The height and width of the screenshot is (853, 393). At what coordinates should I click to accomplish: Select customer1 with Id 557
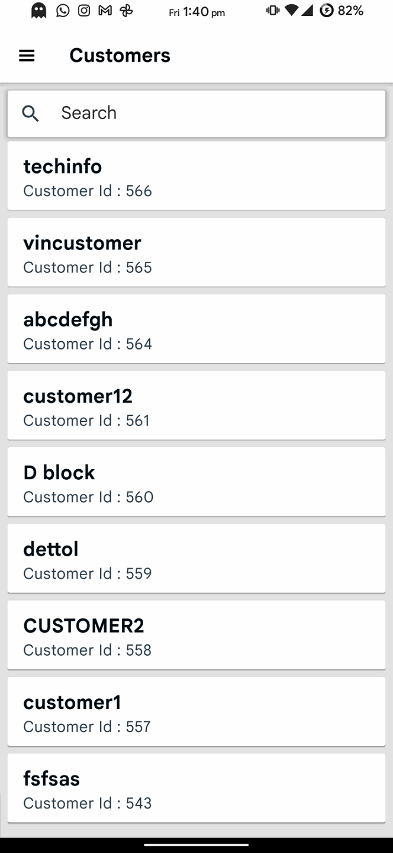point(196,711)
